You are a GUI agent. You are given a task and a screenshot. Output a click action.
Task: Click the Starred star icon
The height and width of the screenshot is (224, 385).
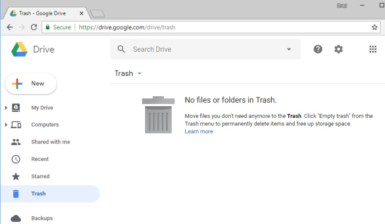16,176
